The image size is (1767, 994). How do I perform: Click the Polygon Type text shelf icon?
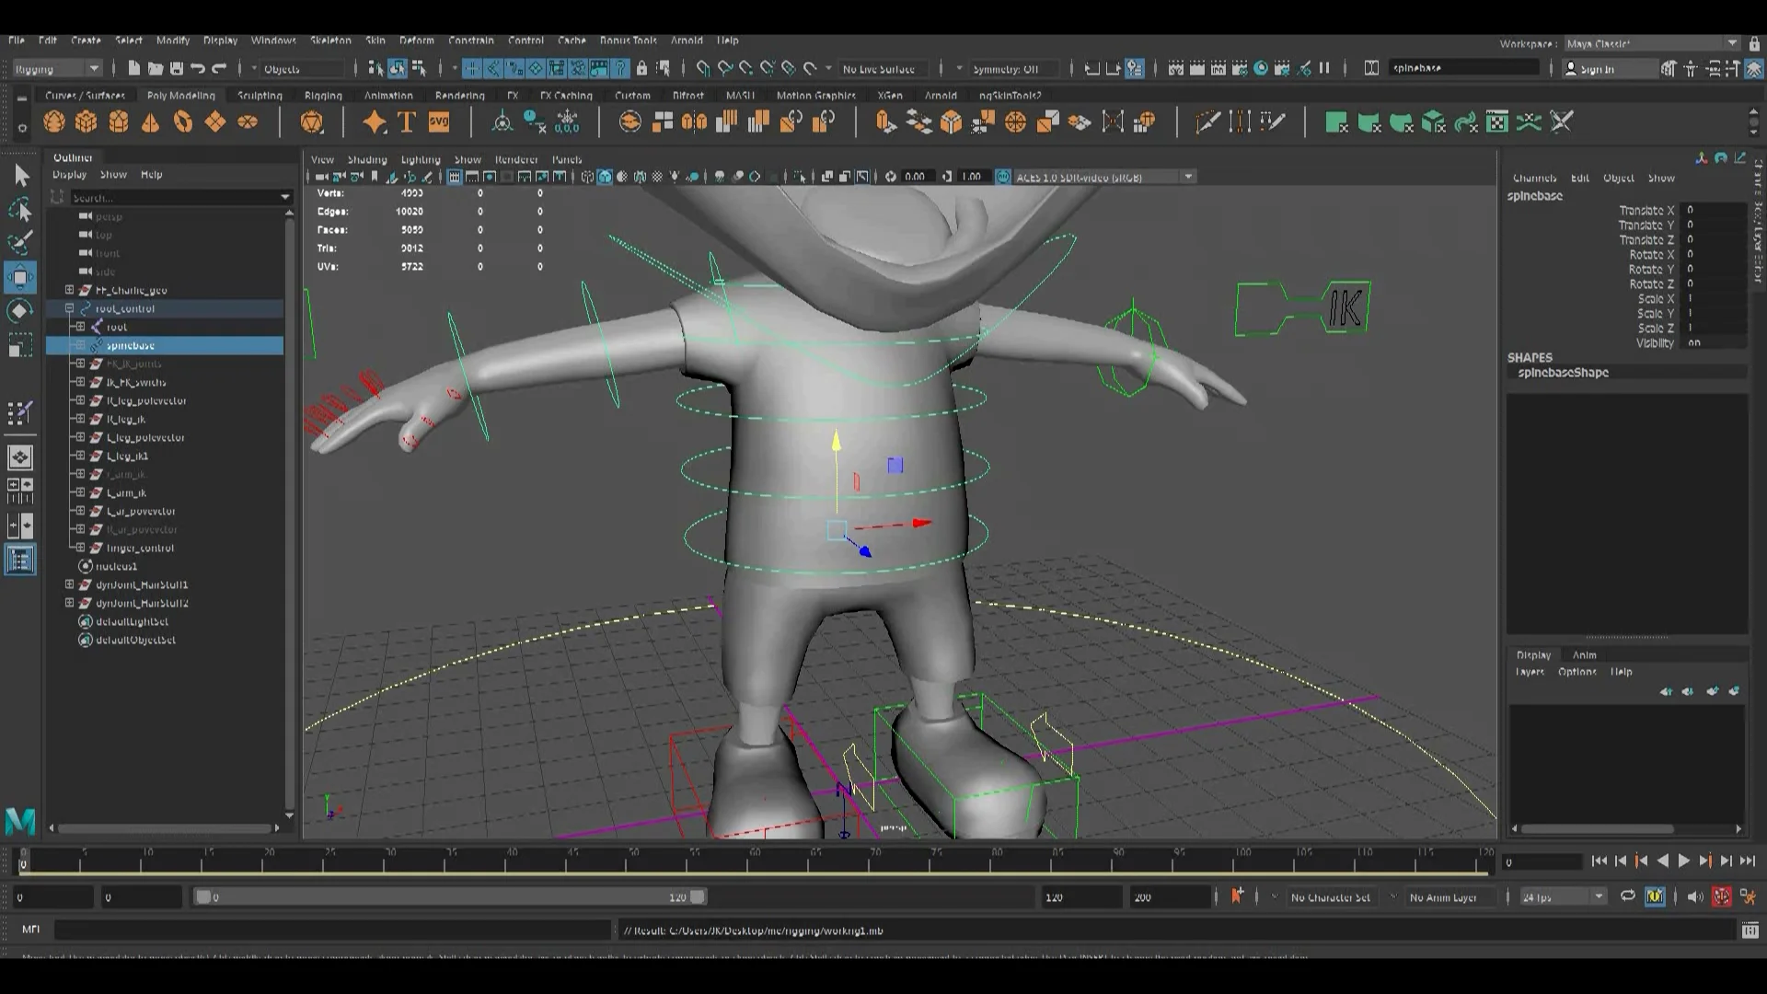click(x=407, y=121)
